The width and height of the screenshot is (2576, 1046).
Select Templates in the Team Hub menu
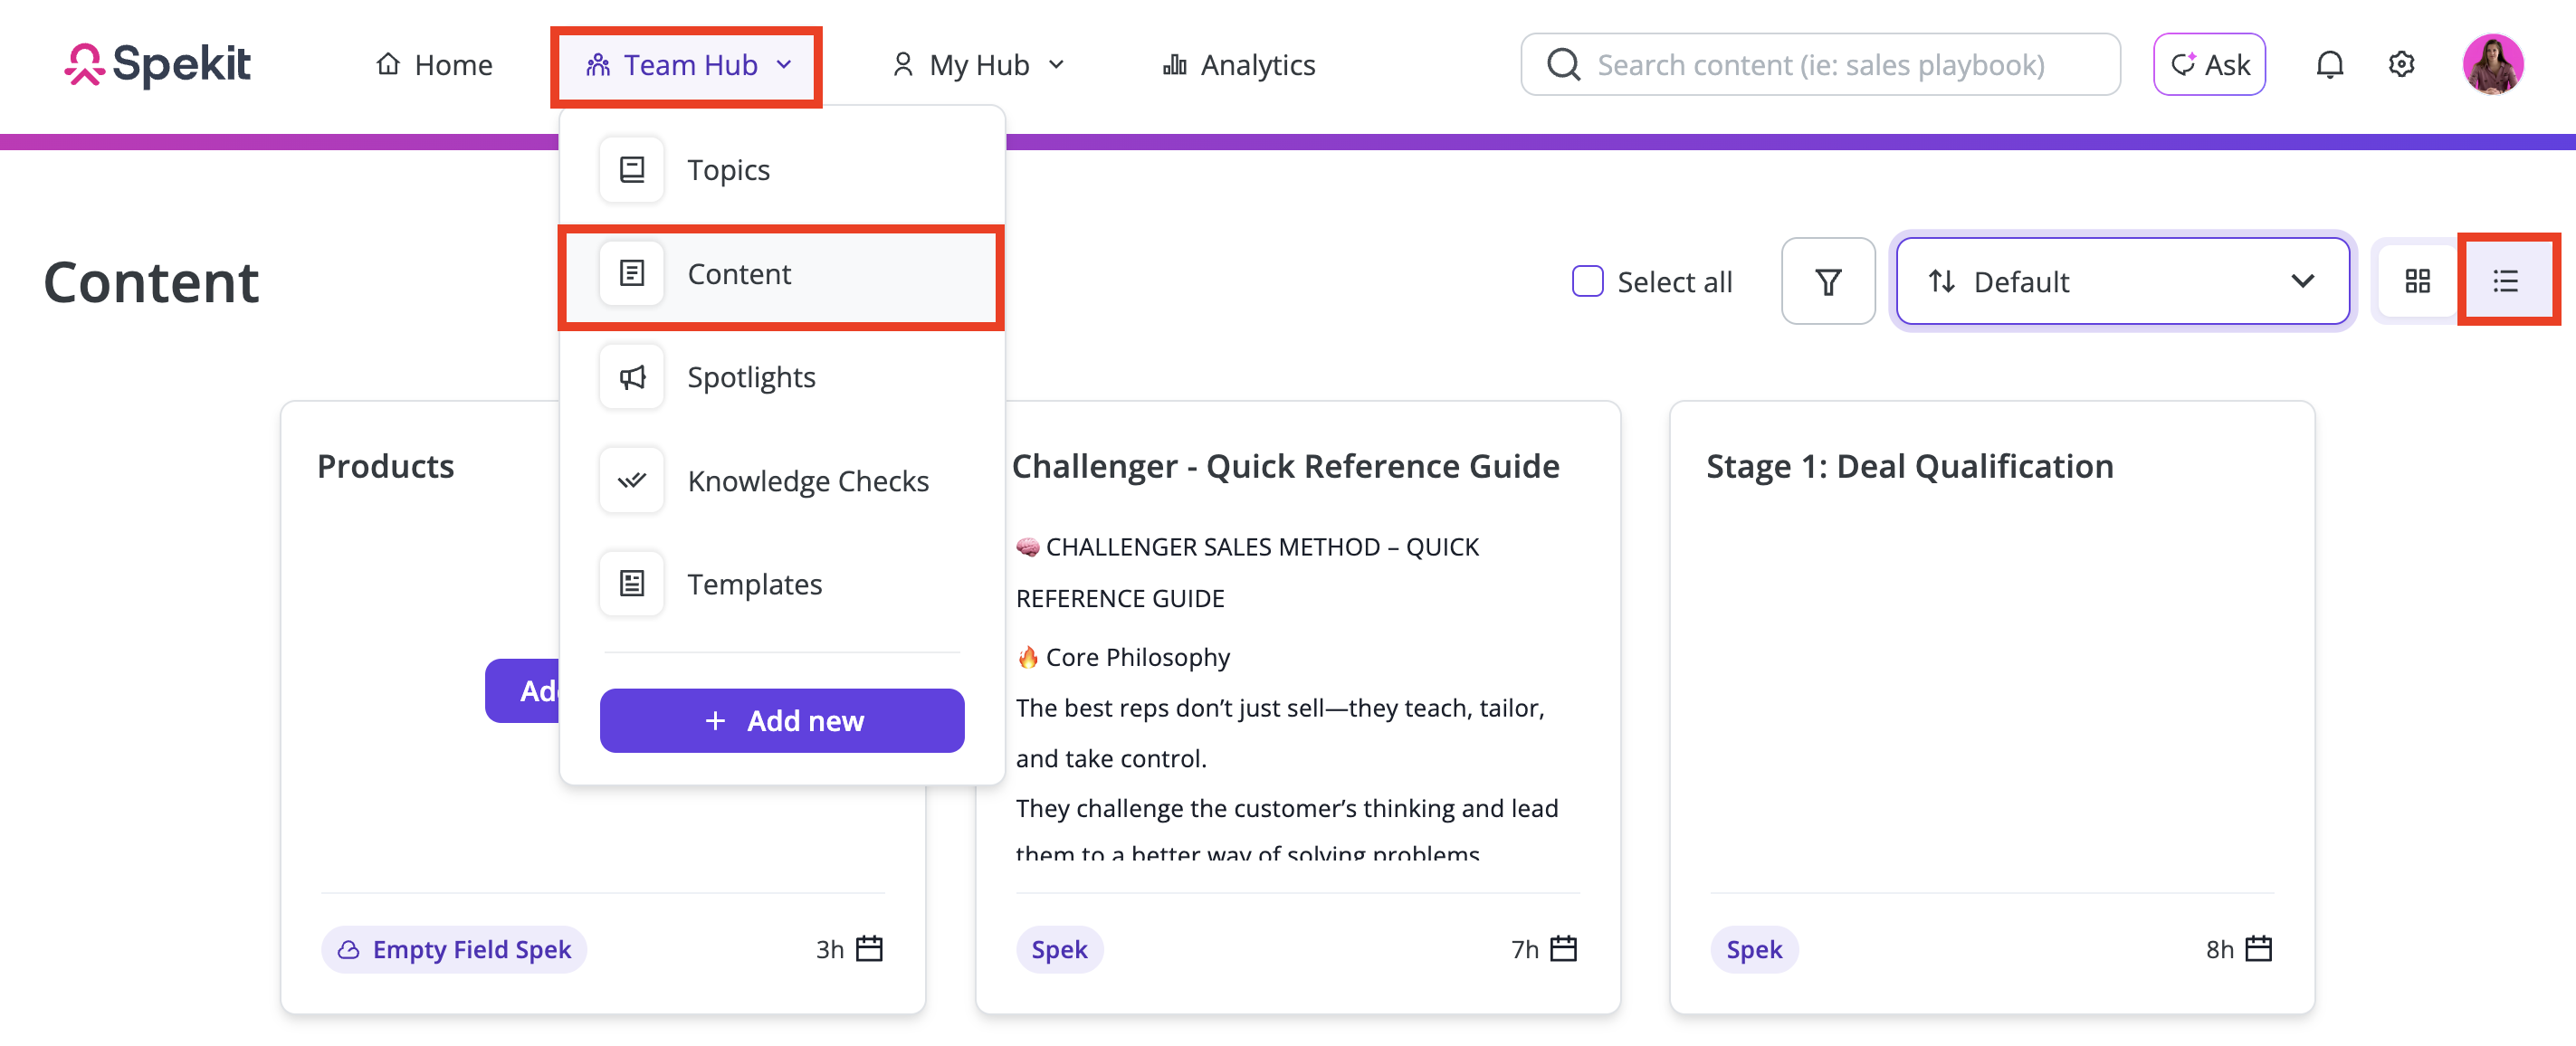click(782, 584)
